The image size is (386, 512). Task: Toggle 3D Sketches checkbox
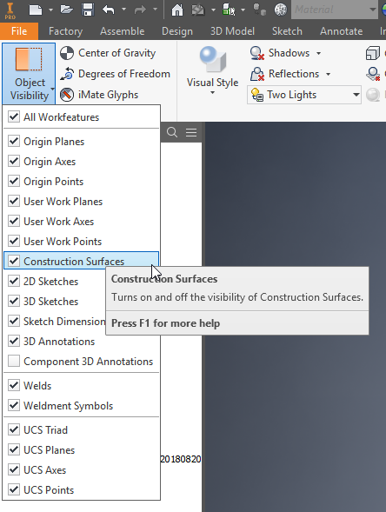[14, 301]
